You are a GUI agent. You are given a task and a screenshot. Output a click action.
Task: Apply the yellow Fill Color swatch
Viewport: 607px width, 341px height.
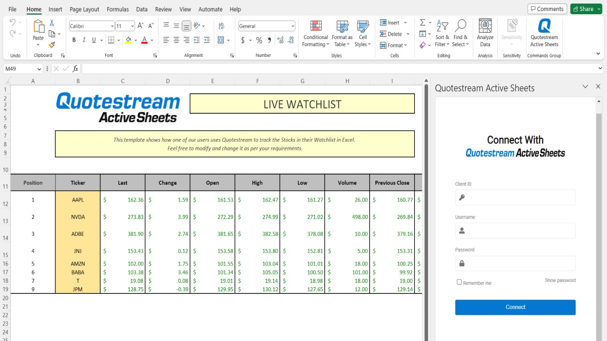(128, 40)
